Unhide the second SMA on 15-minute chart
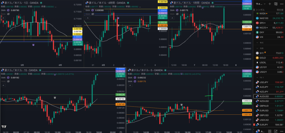 click(x=8, y=81)
